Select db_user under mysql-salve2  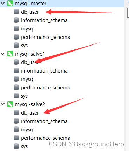pos(30,113)
